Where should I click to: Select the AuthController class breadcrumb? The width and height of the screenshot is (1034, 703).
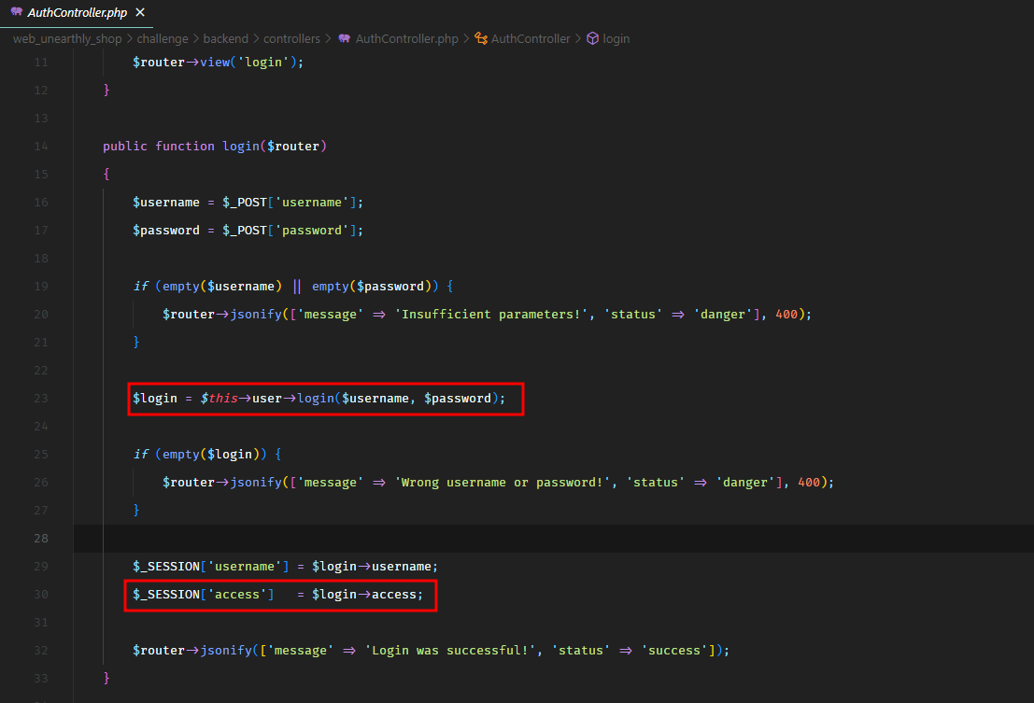pyautogui.click(x=530, y=38)
